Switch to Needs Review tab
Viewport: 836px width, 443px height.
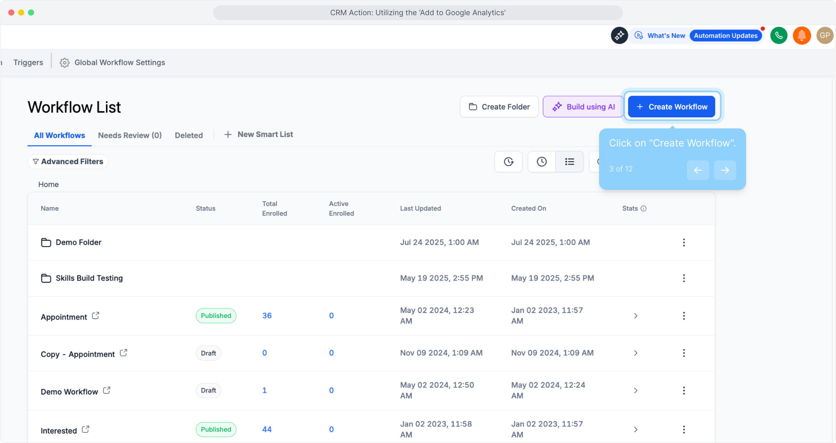[130, 135]
